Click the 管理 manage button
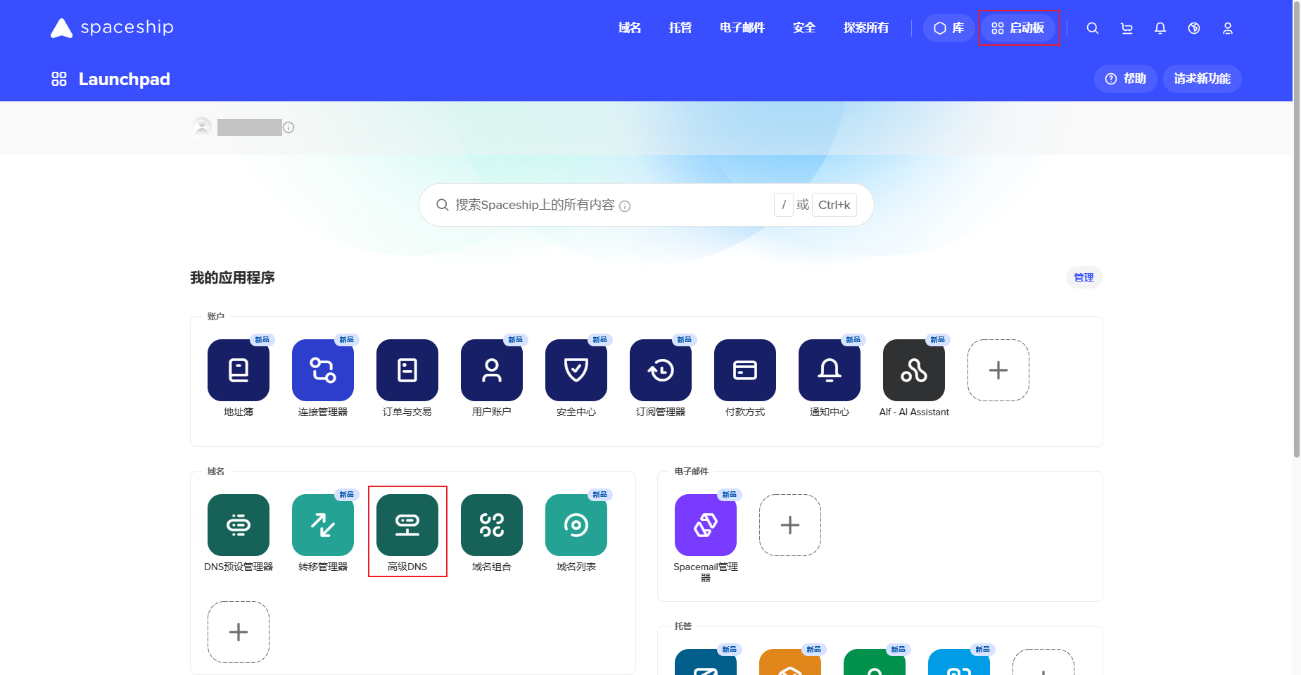The height and width of the screenshot is (675, 1301). [1084, 277]
